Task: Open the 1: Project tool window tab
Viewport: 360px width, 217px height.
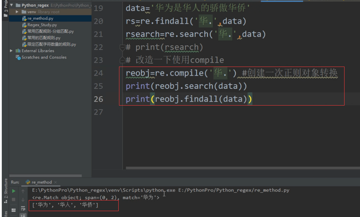Action: pyautogui.click(x=6, y=8)
